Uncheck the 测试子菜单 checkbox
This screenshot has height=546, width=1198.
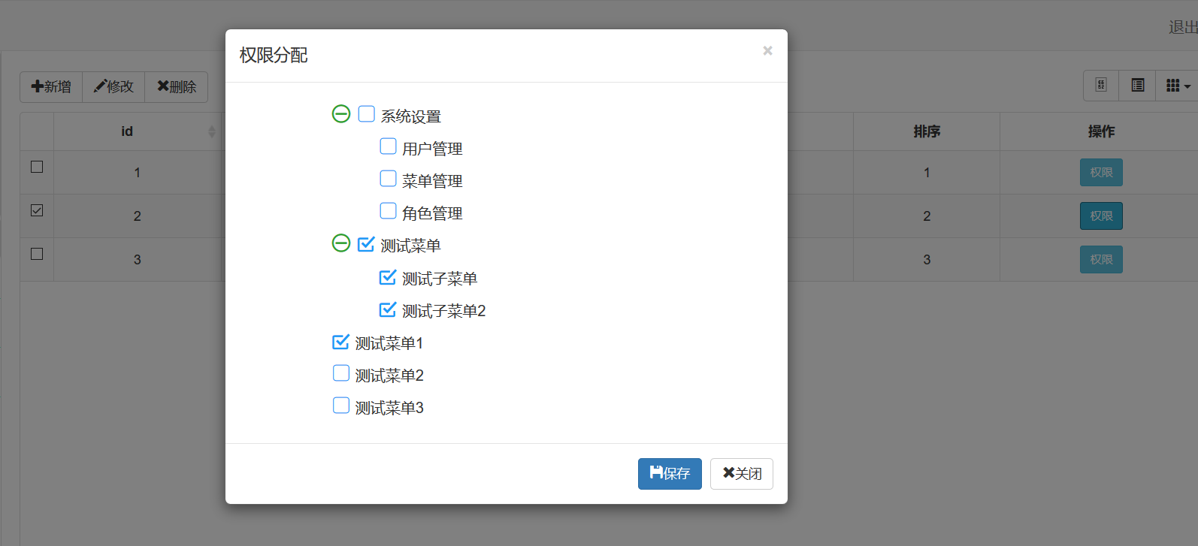click(389, 277)
